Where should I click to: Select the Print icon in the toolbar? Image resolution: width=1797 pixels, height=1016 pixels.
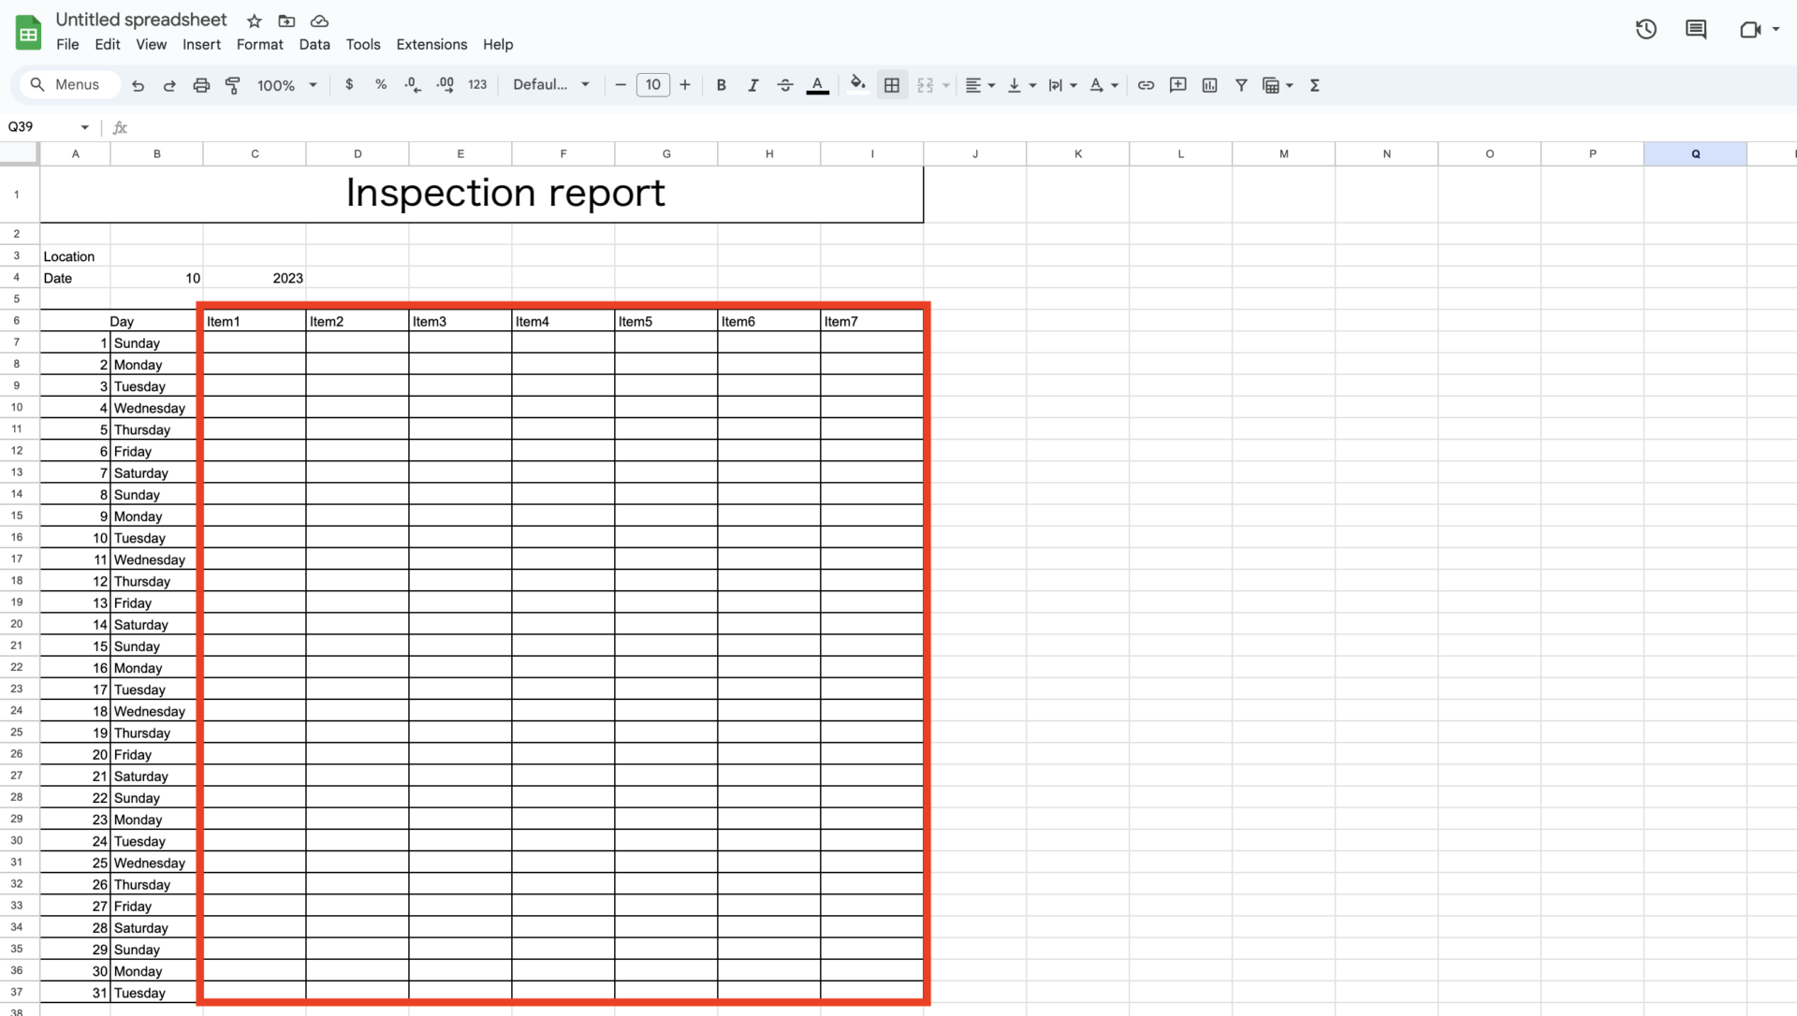201,84
